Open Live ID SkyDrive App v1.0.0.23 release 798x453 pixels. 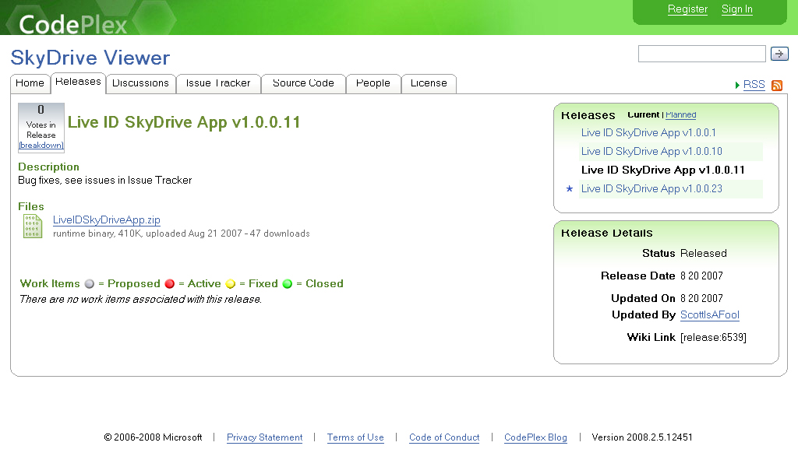tap(651, 188)
